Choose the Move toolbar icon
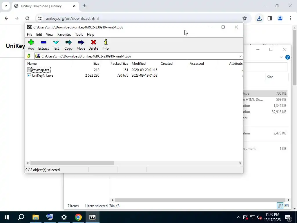 (x=81, y=45)
